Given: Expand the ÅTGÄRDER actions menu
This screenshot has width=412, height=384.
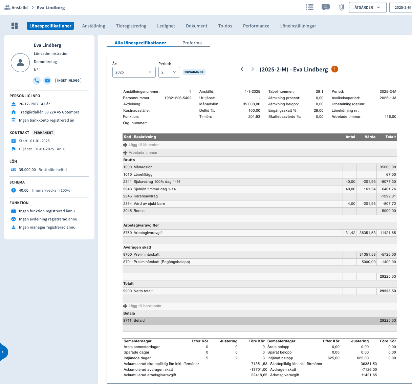Looking at the screenshot, I should pos(367,7).
